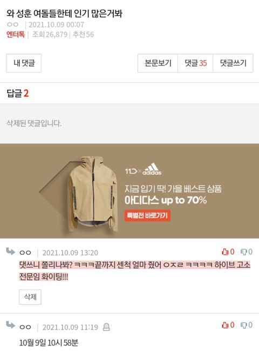
Task: Click the beige jacket product image
Action: (x=93, y=194)
